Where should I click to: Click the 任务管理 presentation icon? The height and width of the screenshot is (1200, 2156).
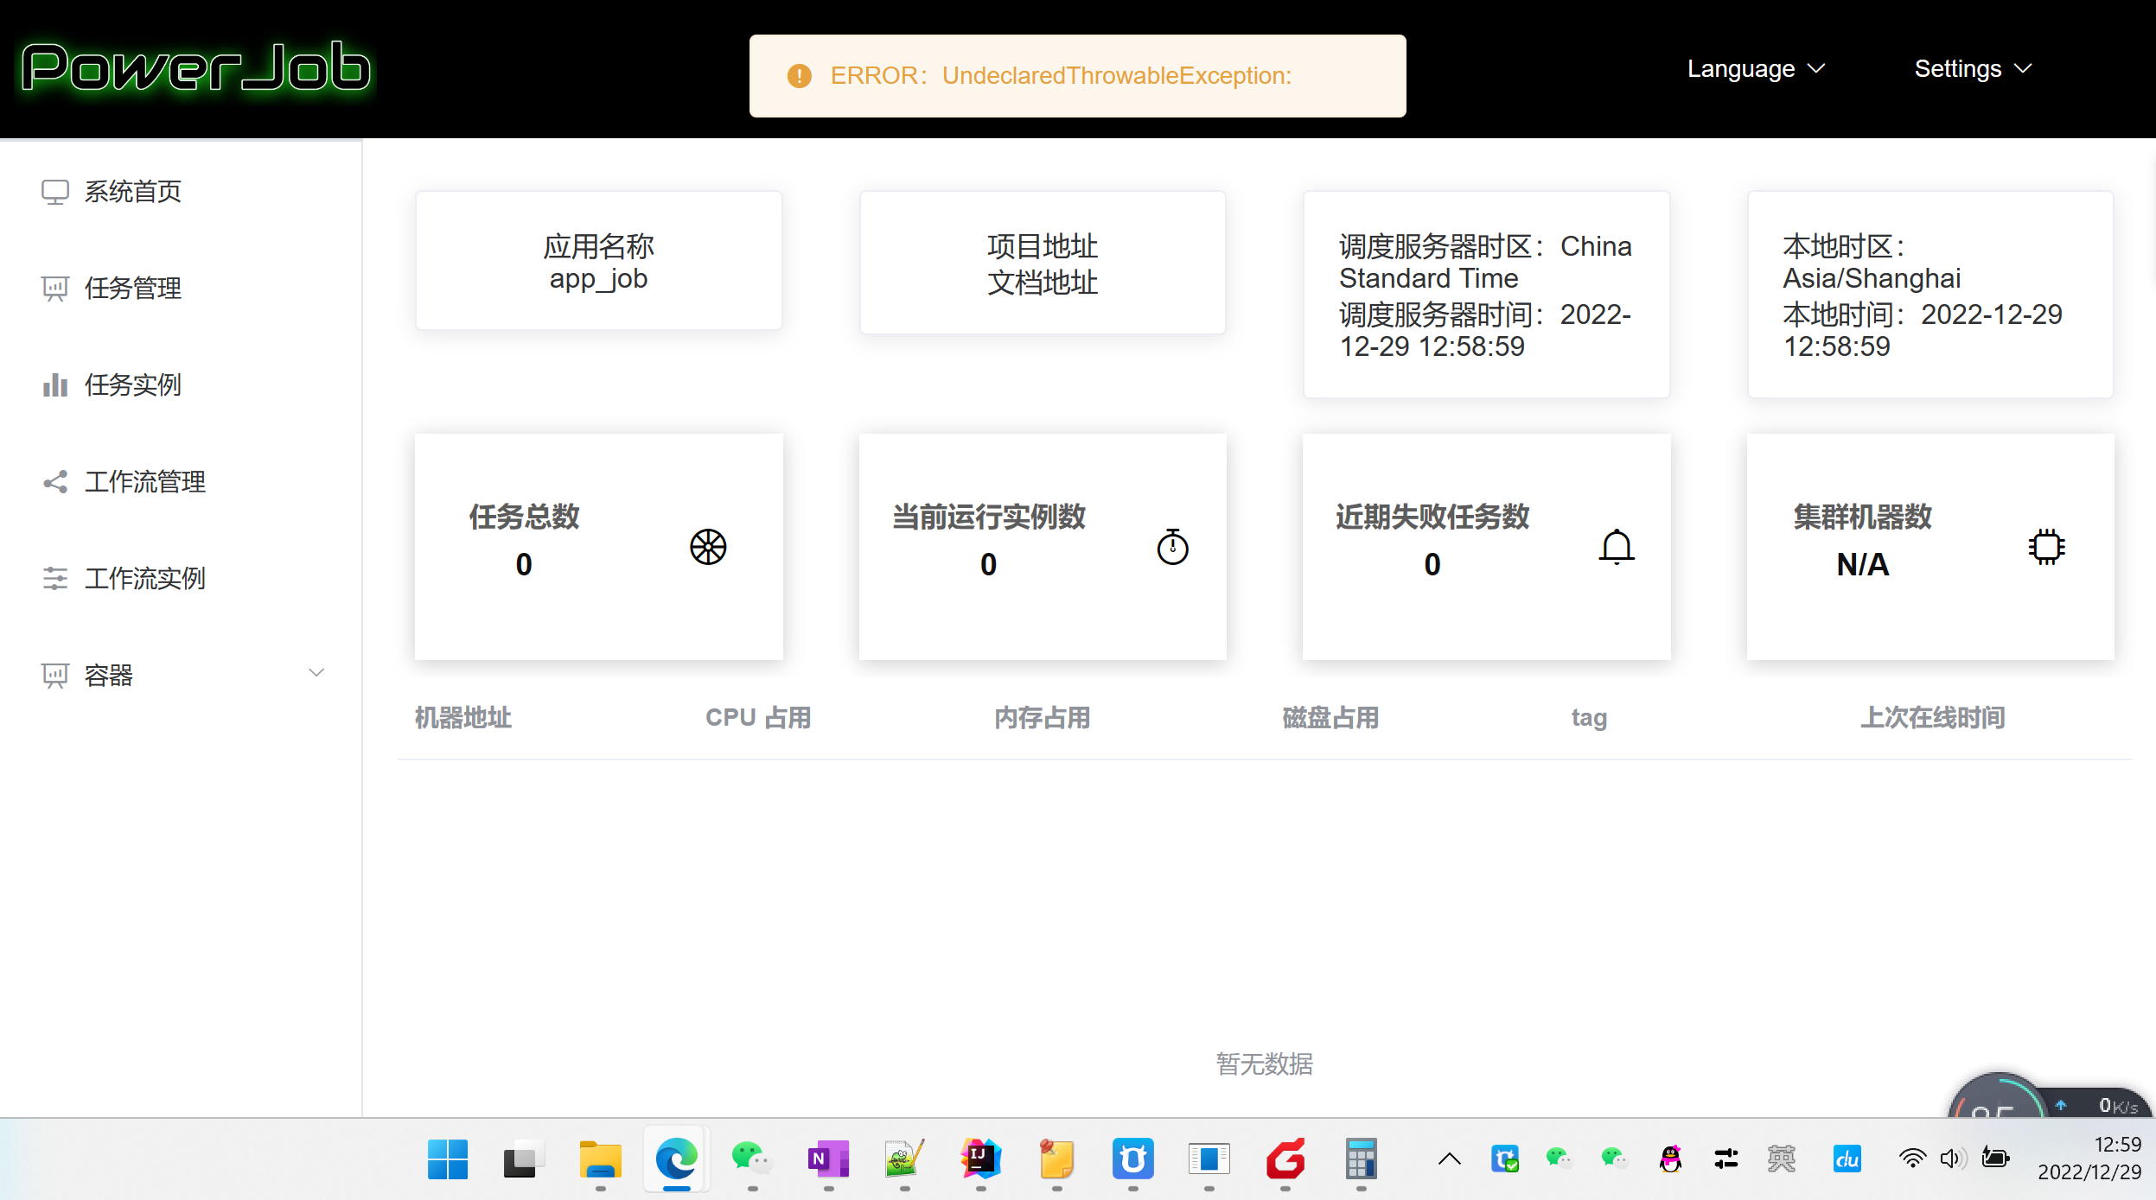click(x=54, y=289)
